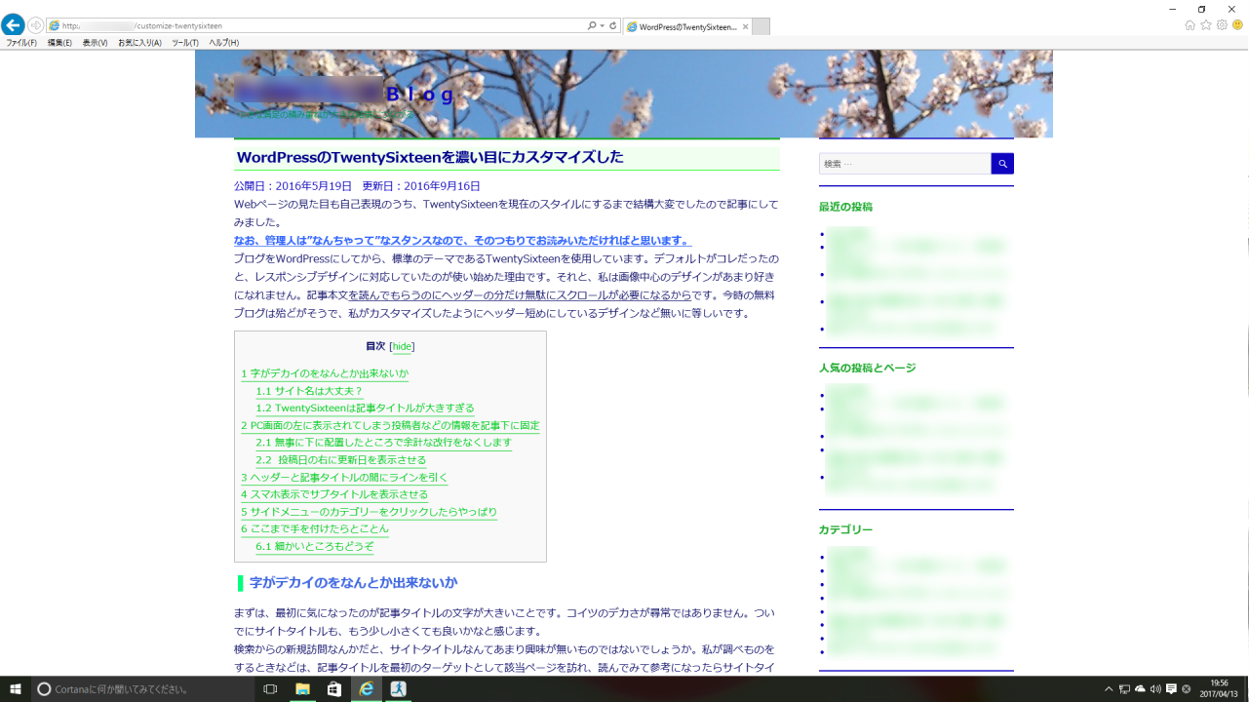The width and height of the screenshot is (1249, 702).
Task: Submit search with the blue magnifier button
Action: (1002, 164)
